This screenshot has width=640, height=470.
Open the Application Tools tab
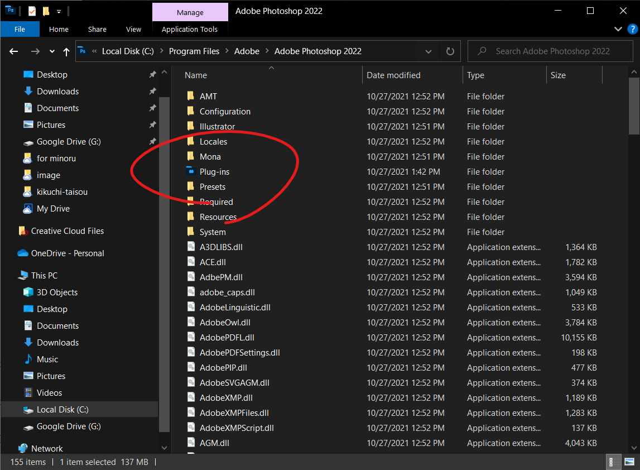tap(189, 29)
